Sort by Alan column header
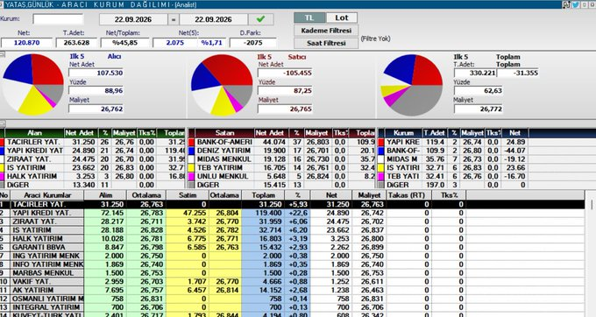Image resolution: width=596 pixels, height=317 pixels. click(x=34, y=133)
